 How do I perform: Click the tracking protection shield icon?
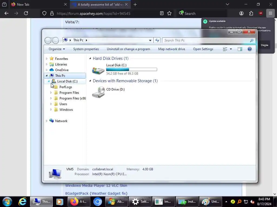44,13
